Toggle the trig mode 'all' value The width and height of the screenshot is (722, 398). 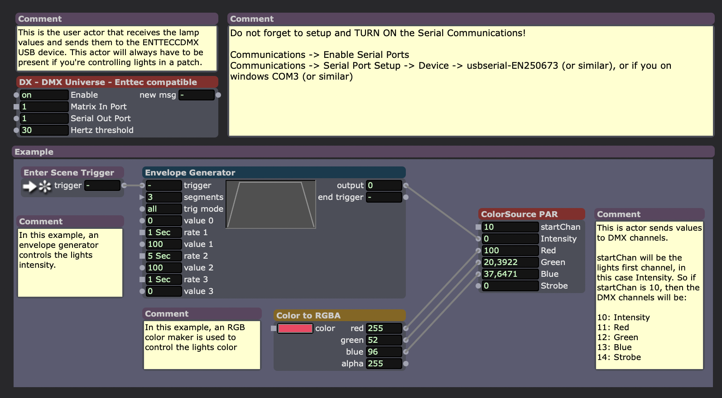[163, 209]
